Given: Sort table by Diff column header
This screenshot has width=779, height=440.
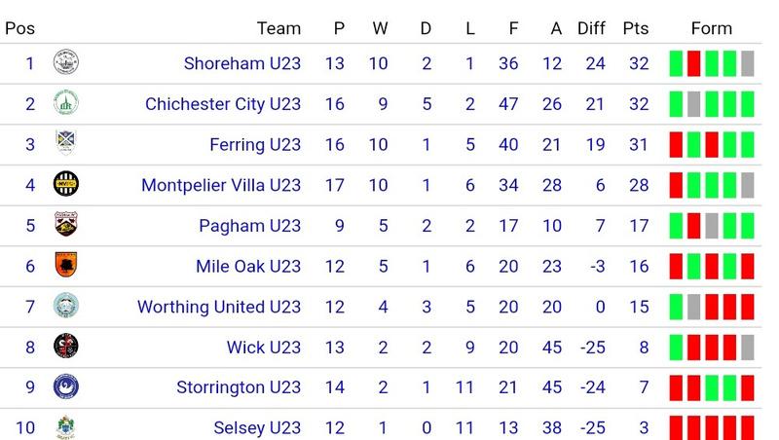Looking at the screenshot, I should pyautogui.click(x=591, y=28).
